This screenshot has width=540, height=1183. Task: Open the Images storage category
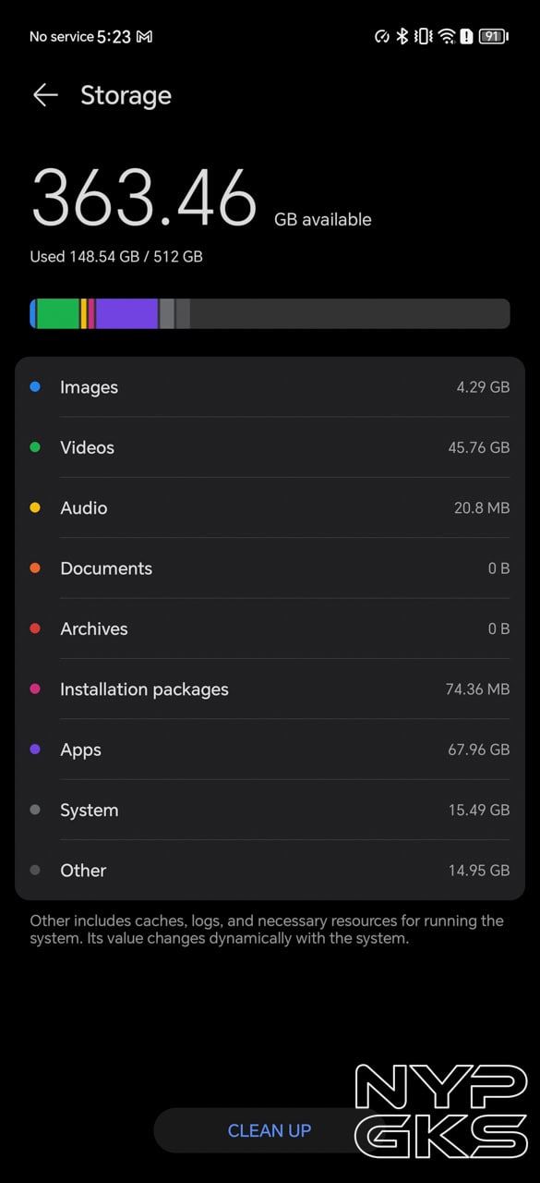[270, 387]
